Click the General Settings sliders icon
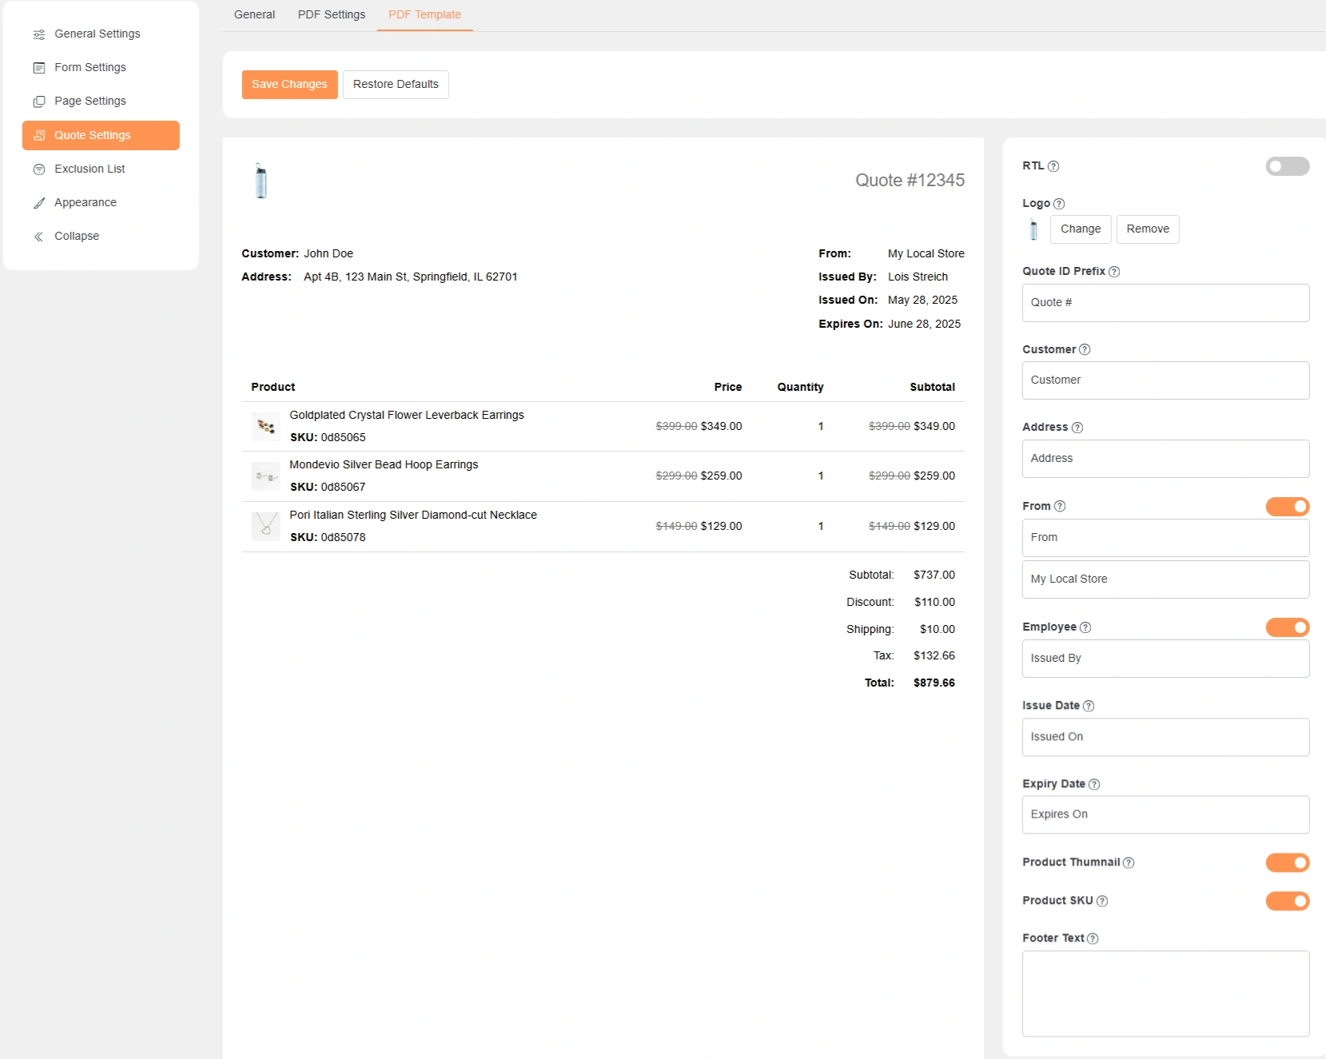The height and width of the screenshot is (1059, 1326). click(x=38, y=34)
